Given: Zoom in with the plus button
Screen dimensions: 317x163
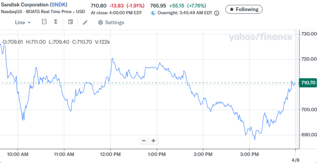Looking at the screenshot, I should click(x=153, y=140).
